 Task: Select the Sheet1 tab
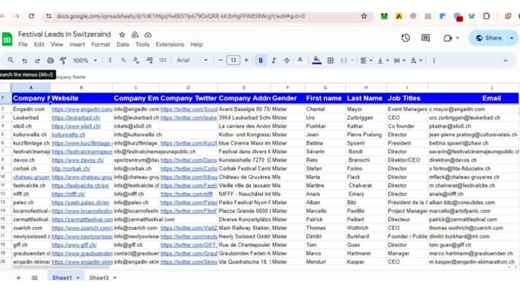tap(62, 278)
